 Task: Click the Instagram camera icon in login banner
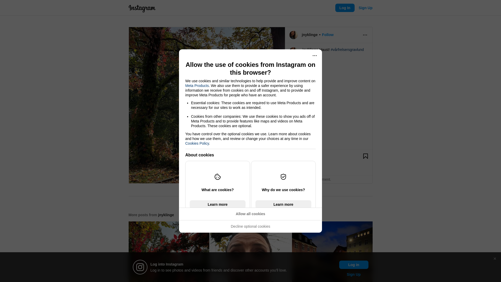tap(140, 267)
